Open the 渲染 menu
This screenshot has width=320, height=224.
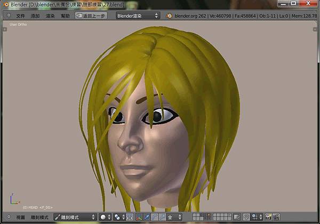[x=50, y=15]
